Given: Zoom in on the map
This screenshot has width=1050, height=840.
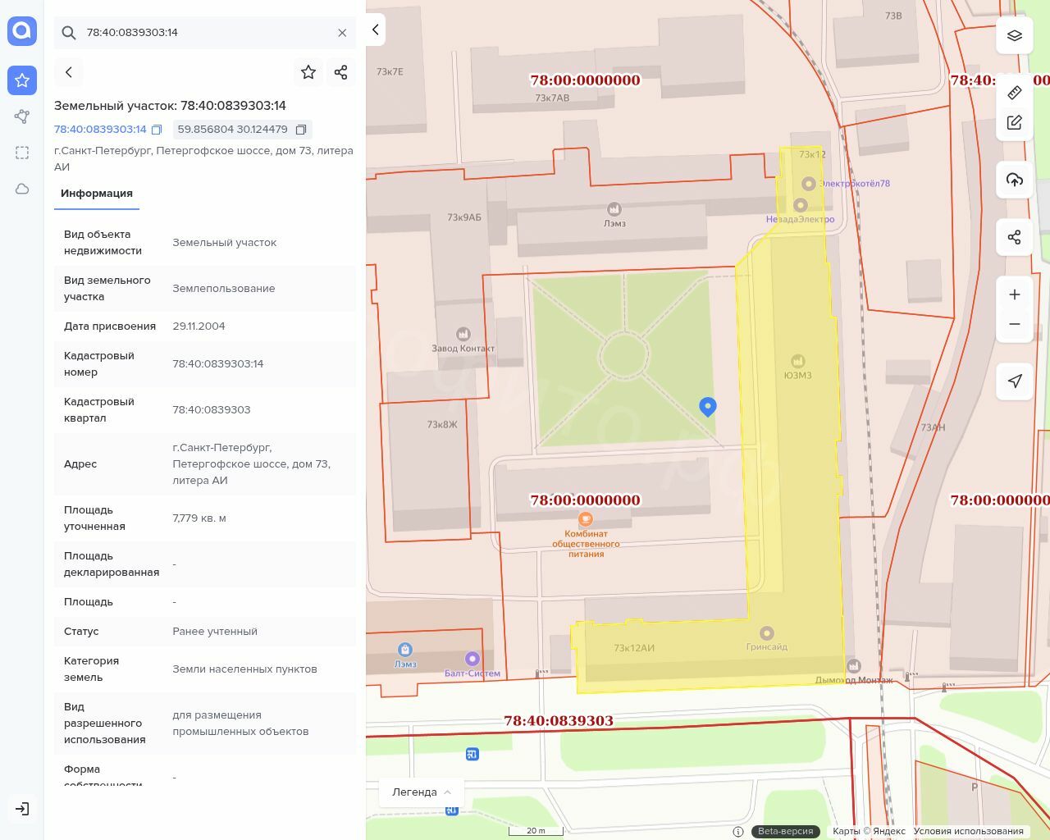Looking at the screenshot, I should pyautogui.click(x=1015, y=294).
